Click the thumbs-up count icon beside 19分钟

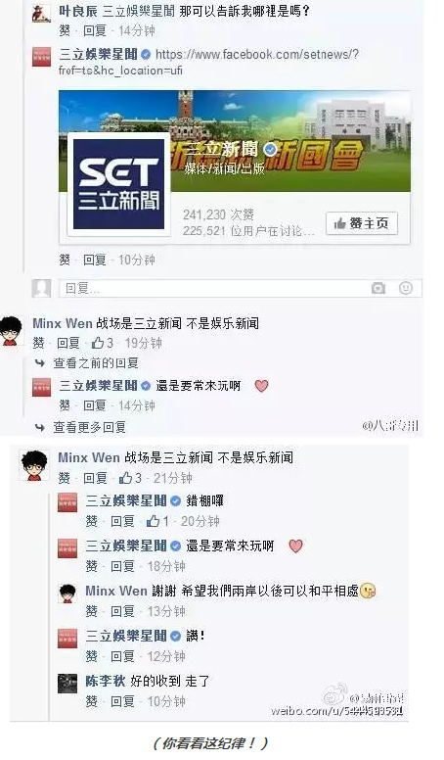98,343
